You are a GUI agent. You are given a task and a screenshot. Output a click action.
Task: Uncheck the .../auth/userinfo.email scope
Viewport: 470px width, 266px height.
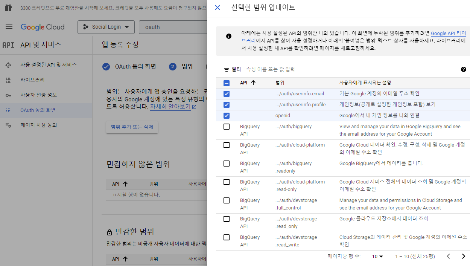(x=227, y=94)
